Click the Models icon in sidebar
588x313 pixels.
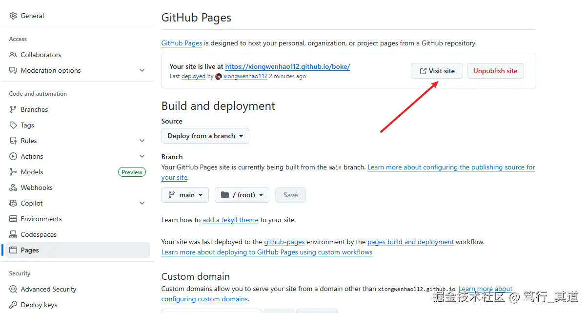point(13,172)
